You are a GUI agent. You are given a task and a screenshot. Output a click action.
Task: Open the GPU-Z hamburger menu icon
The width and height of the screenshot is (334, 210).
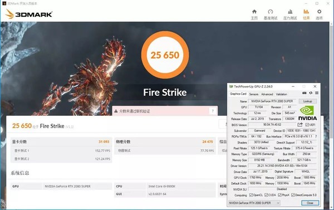coord(317,93)
